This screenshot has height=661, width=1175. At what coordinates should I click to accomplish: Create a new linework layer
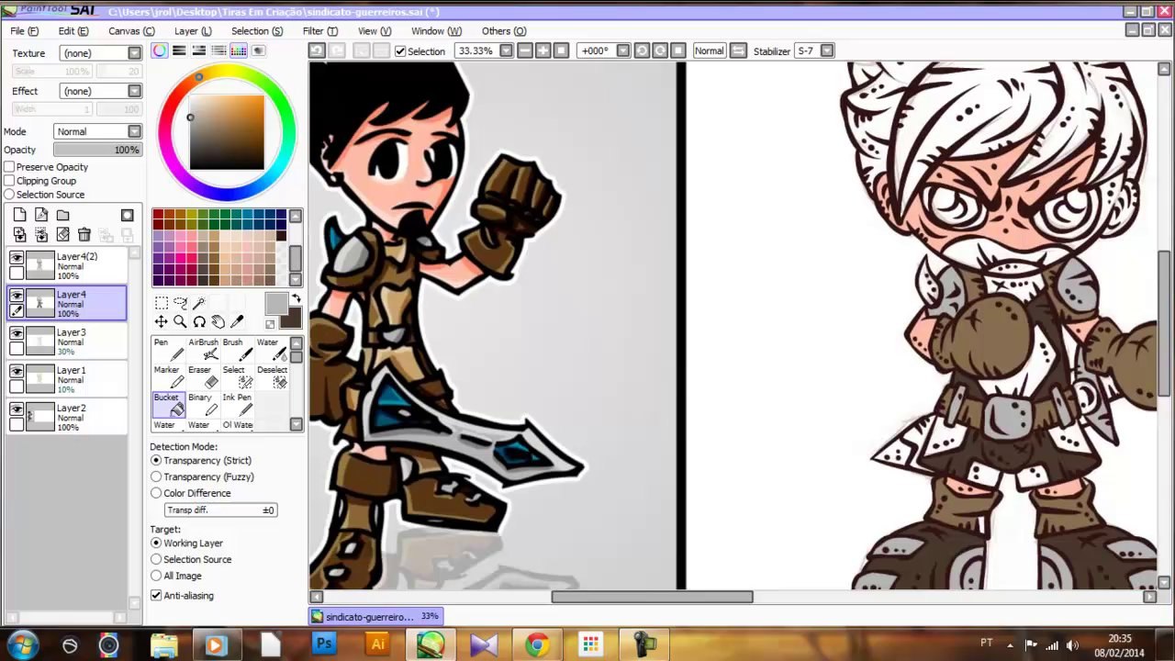click(41, 215)
